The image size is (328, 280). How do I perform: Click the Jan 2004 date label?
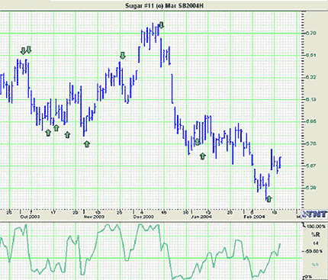point(201,217)
